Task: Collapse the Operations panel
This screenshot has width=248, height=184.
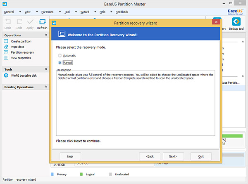Action: click(46, 35)
